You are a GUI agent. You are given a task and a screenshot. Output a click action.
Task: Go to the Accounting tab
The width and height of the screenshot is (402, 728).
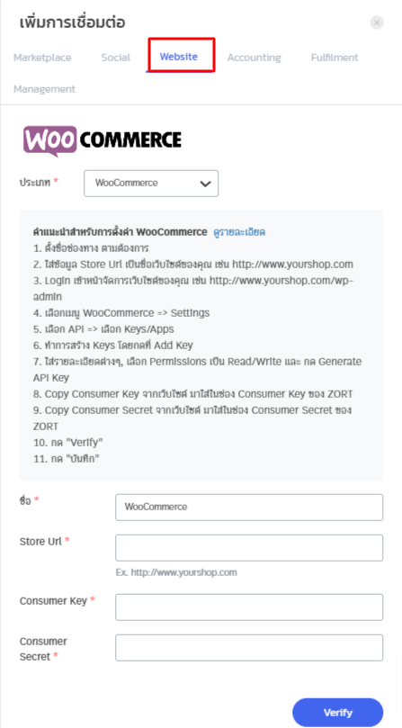[254, 58]
